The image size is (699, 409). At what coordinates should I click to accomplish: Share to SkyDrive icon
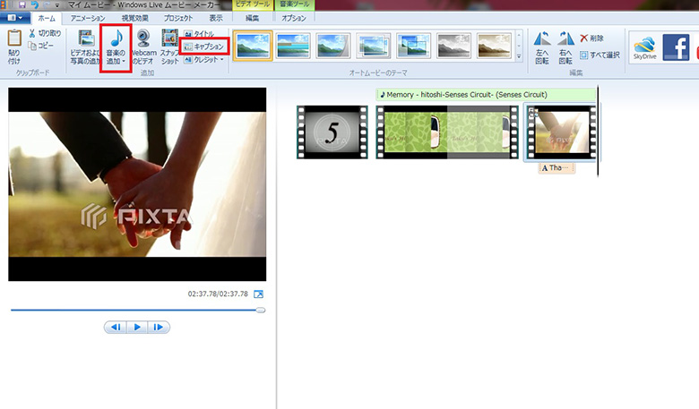(x=644, y=47)
